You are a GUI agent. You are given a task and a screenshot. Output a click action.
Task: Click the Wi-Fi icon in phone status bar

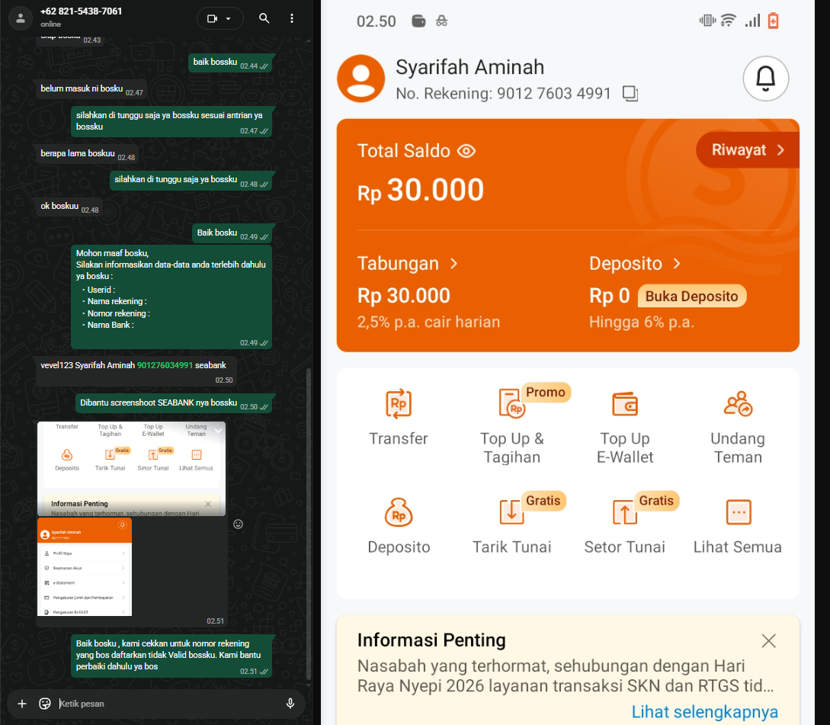click(x=729, y=21)
